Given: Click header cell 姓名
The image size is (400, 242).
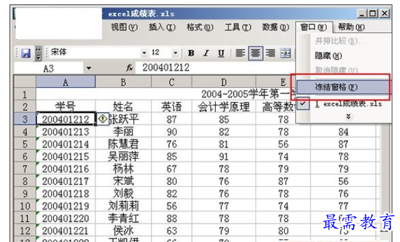Looking at the screenshot, I should [x=123, y=107].
